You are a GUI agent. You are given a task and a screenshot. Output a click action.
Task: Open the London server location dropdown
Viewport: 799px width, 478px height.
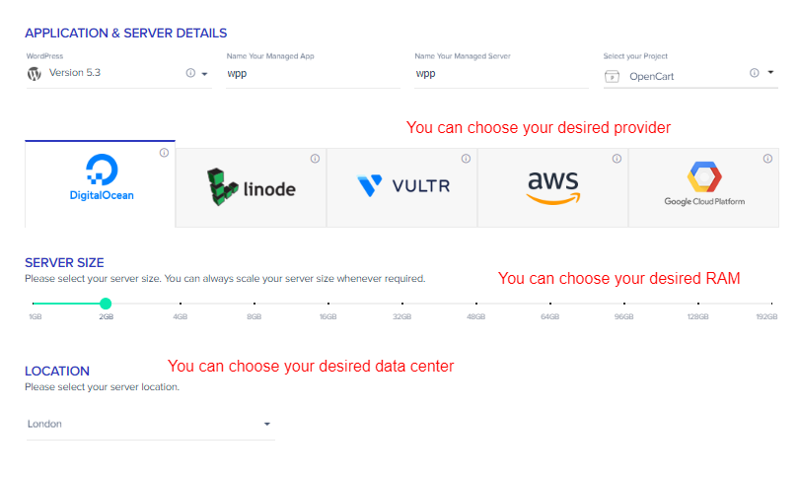coord(266,425)
